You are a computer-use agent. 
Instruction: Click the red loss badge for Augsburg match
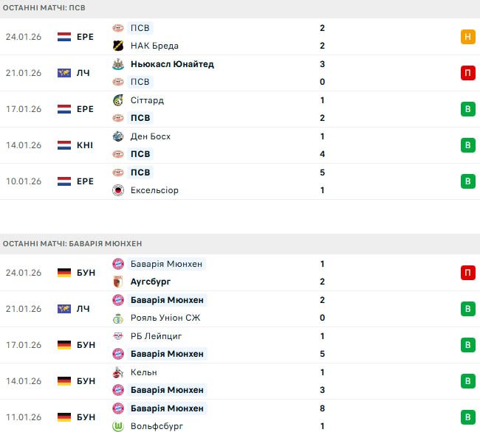coord(468,273)
